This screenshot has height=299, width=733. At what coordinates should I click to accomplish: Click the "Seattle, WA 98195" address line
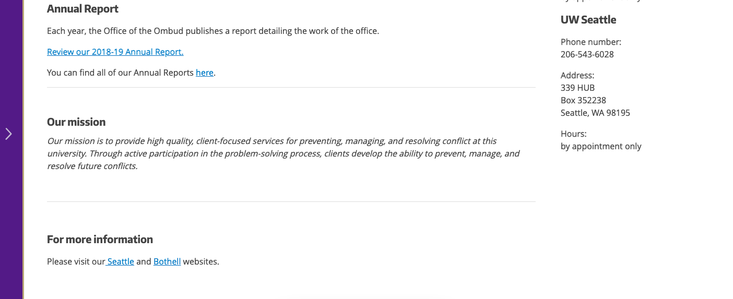[595, 113]
